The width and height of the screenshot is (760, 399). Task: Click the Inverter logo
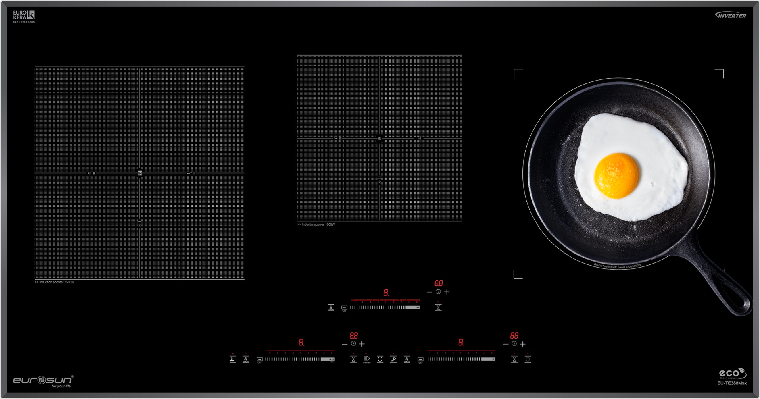click(x=731, y=15)
